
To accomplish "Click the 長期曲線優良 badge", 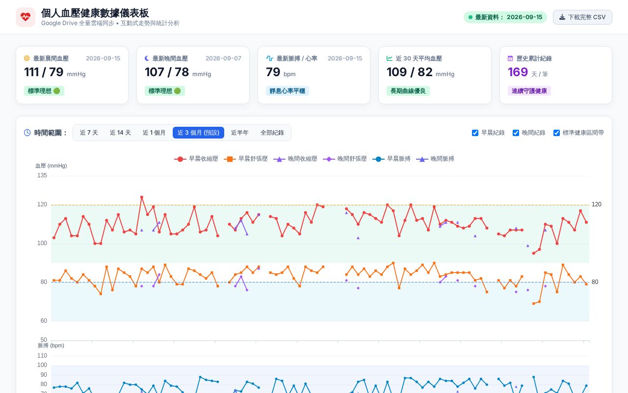I will point(408,91).
